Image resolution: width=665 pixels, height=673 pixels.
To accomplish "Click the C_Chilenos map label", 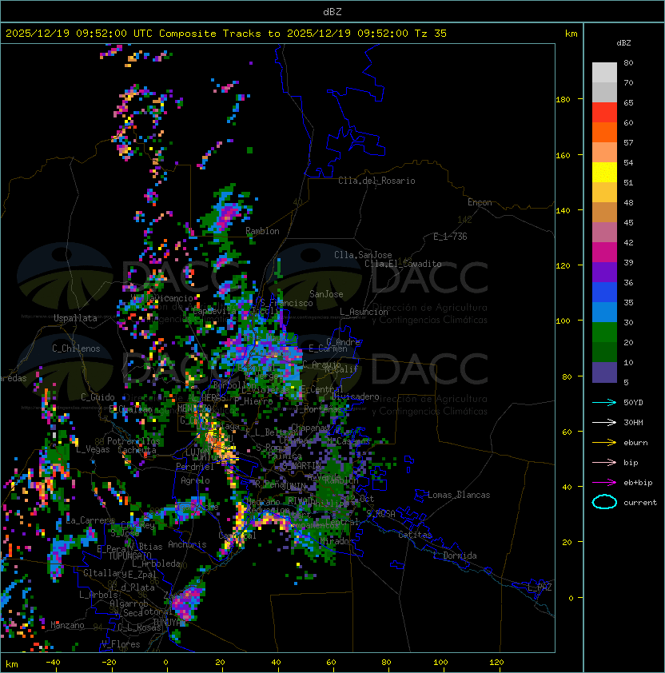I will tap(76, 348).
